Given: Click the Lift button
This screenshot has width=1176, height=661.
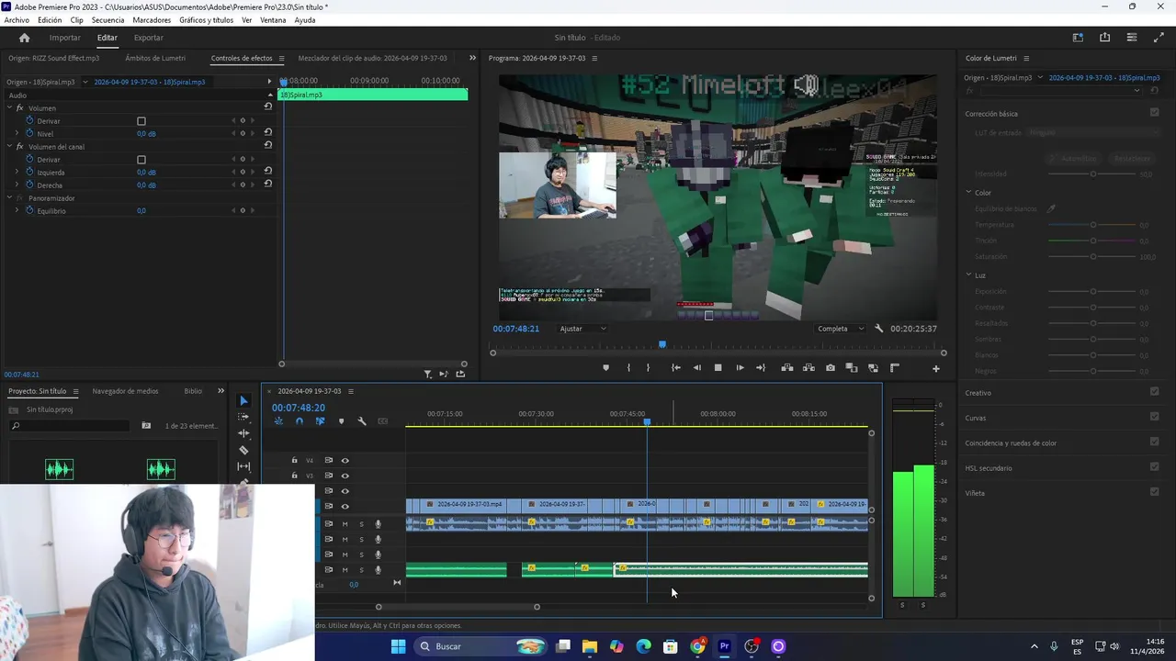Looking at the screenshot, I should click(787, 368).
